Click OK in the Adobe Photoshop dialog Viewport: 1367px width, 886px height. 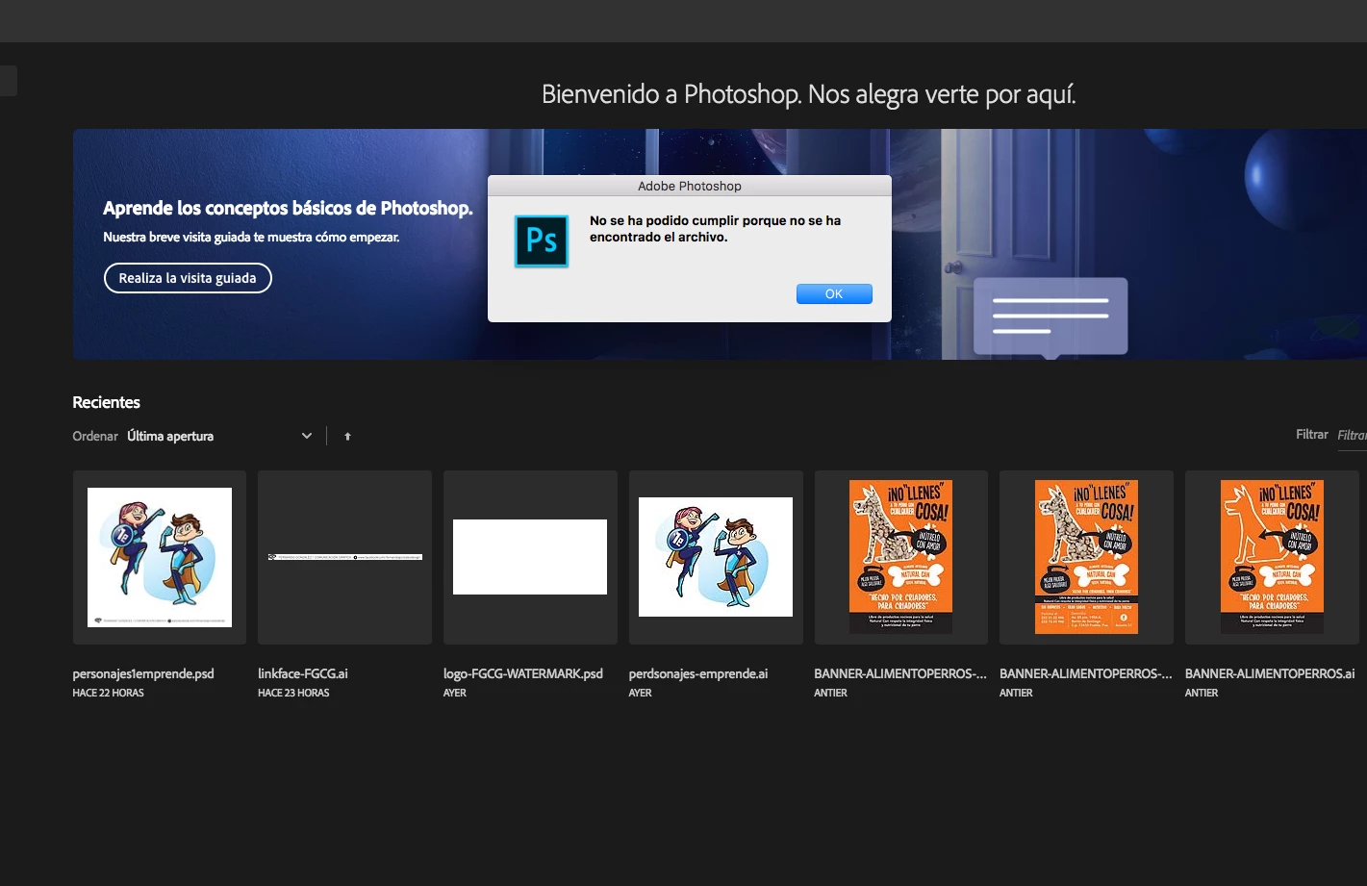834,293
